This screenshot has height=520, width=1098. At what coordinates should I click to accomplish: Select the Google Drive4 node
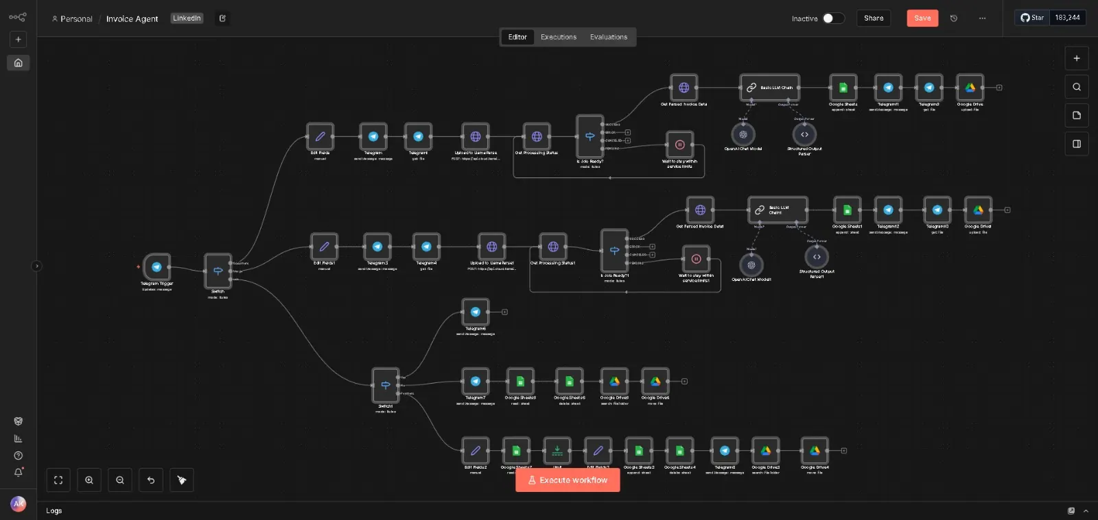[x=815, y=451]
